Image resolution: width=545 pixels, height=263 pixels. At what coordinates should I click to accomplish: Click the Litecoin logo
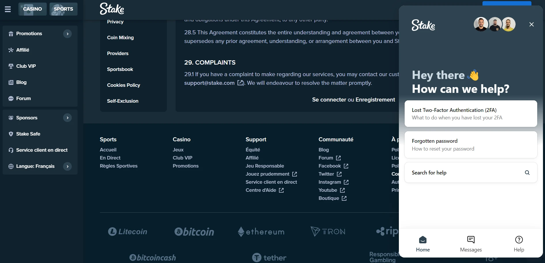coord(127,232)
